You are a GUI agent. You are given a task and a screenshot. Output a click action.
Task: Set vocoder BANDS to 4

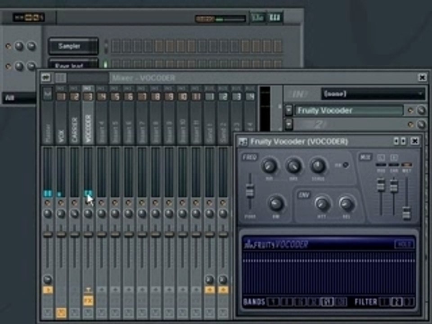point(273,302)
